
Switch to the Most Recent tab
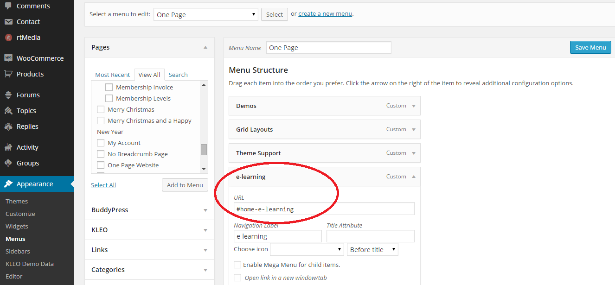tap(112, 75)
